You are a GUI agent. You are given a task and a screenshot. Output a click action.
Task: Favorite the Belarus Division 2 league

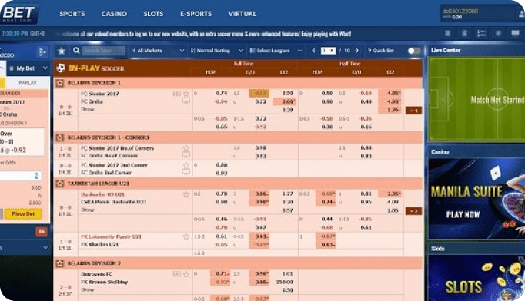[x=59, y=263]
